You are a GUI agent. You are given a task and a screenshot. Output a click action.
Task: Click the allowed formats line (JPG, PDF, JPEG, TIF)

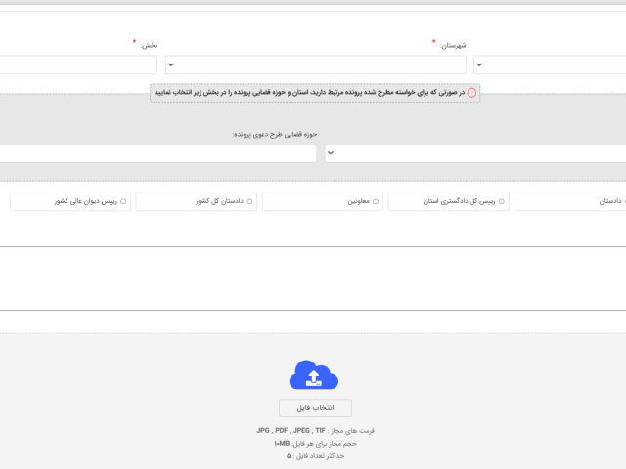[x=315, y=430]
